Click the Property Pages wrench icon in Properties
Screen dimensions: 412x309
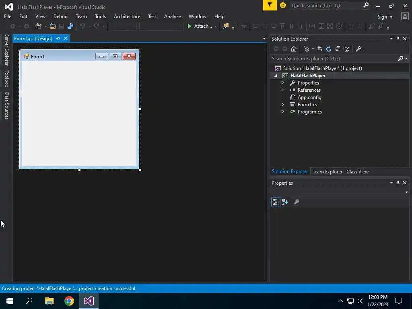297,202
